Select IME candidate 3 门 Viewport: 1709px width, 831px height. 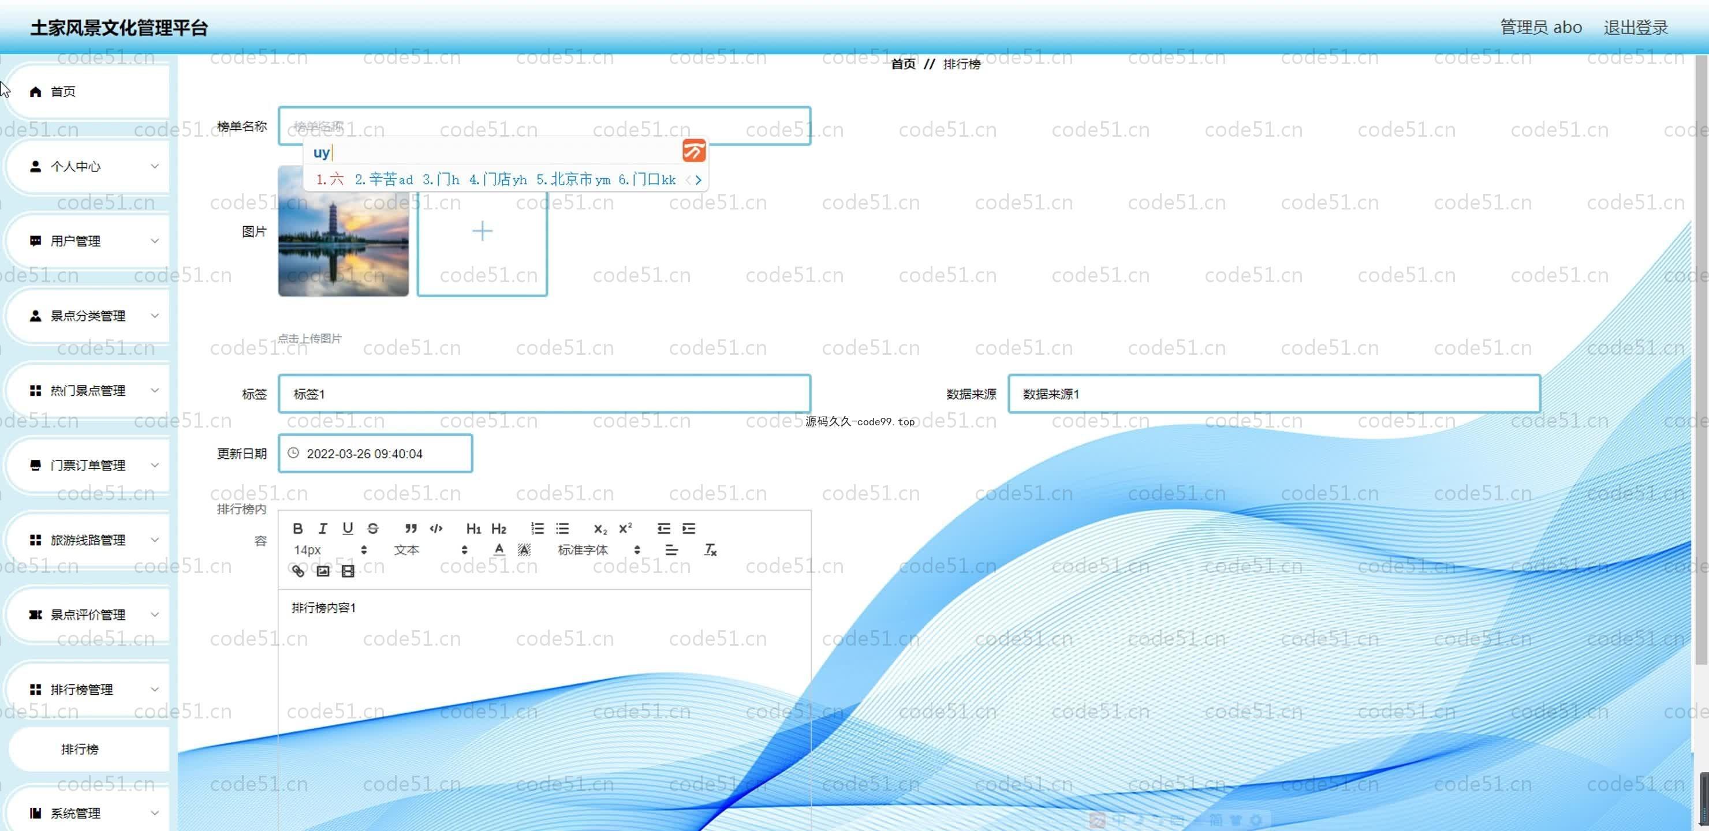pyautogui.click(x=441, y=179)
